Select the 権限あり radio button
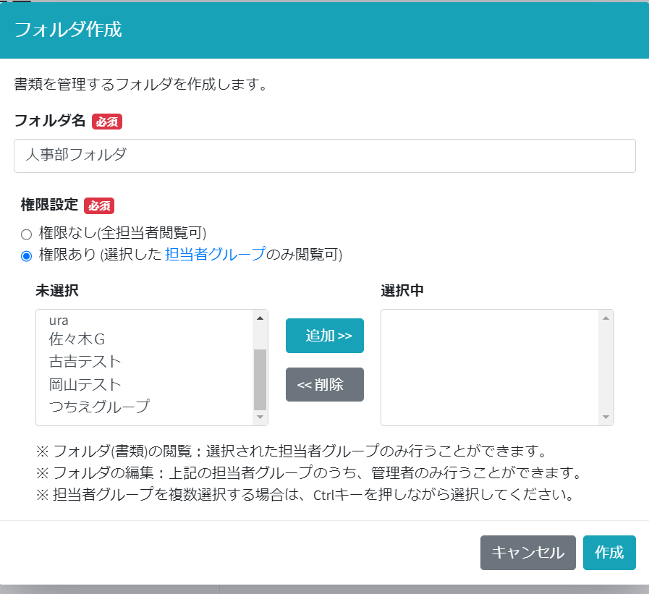This screenshot has height=594, width=649. point(27,255)
